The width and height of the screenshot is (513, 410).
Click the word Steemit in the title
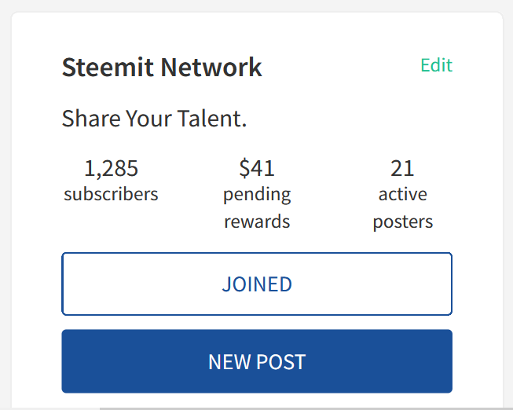(108, 67)
